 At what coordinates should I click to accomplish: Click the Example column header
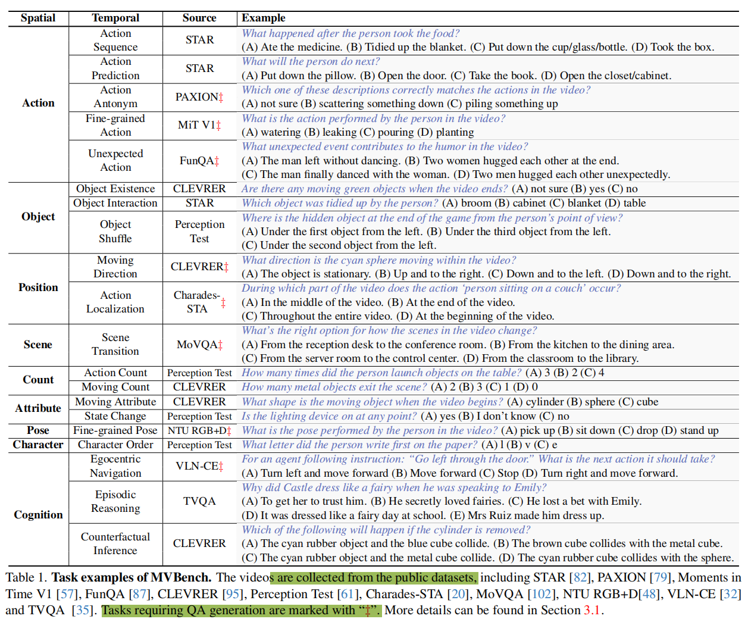coord(264,18)
